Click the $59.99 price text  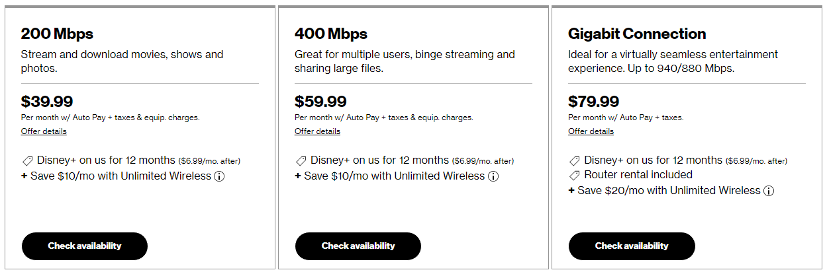coord(320,102)
